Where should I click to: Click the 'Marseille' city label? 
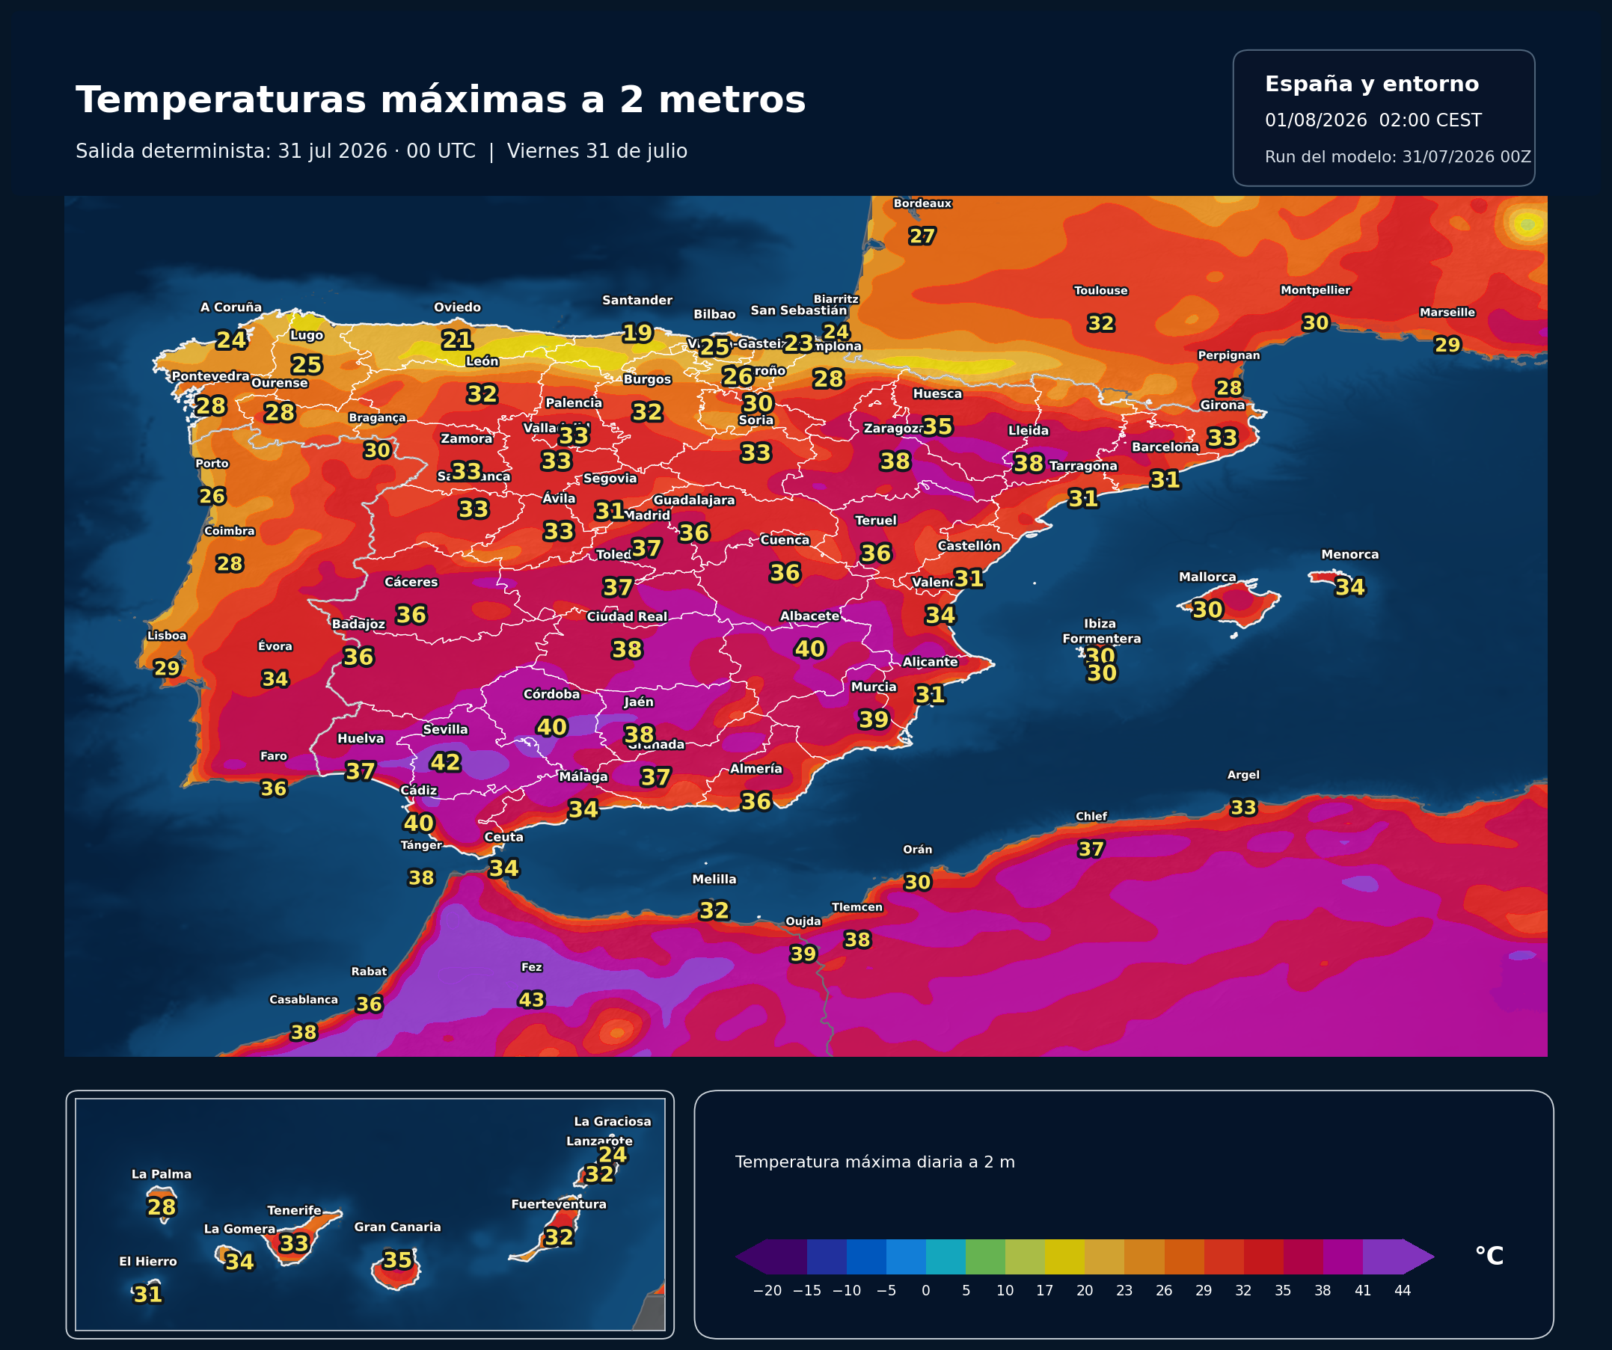tap(1447, 313)
